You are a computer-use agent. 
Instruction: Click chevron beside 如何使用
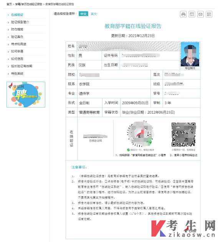pyautogui.click(x=8, y=59)
